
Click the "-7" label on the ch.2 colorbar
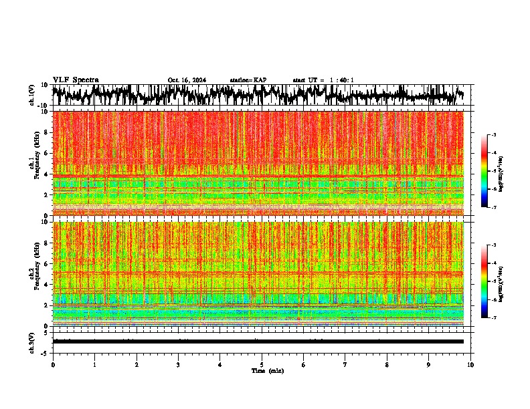pyautogui.click(x=493, y=317)
